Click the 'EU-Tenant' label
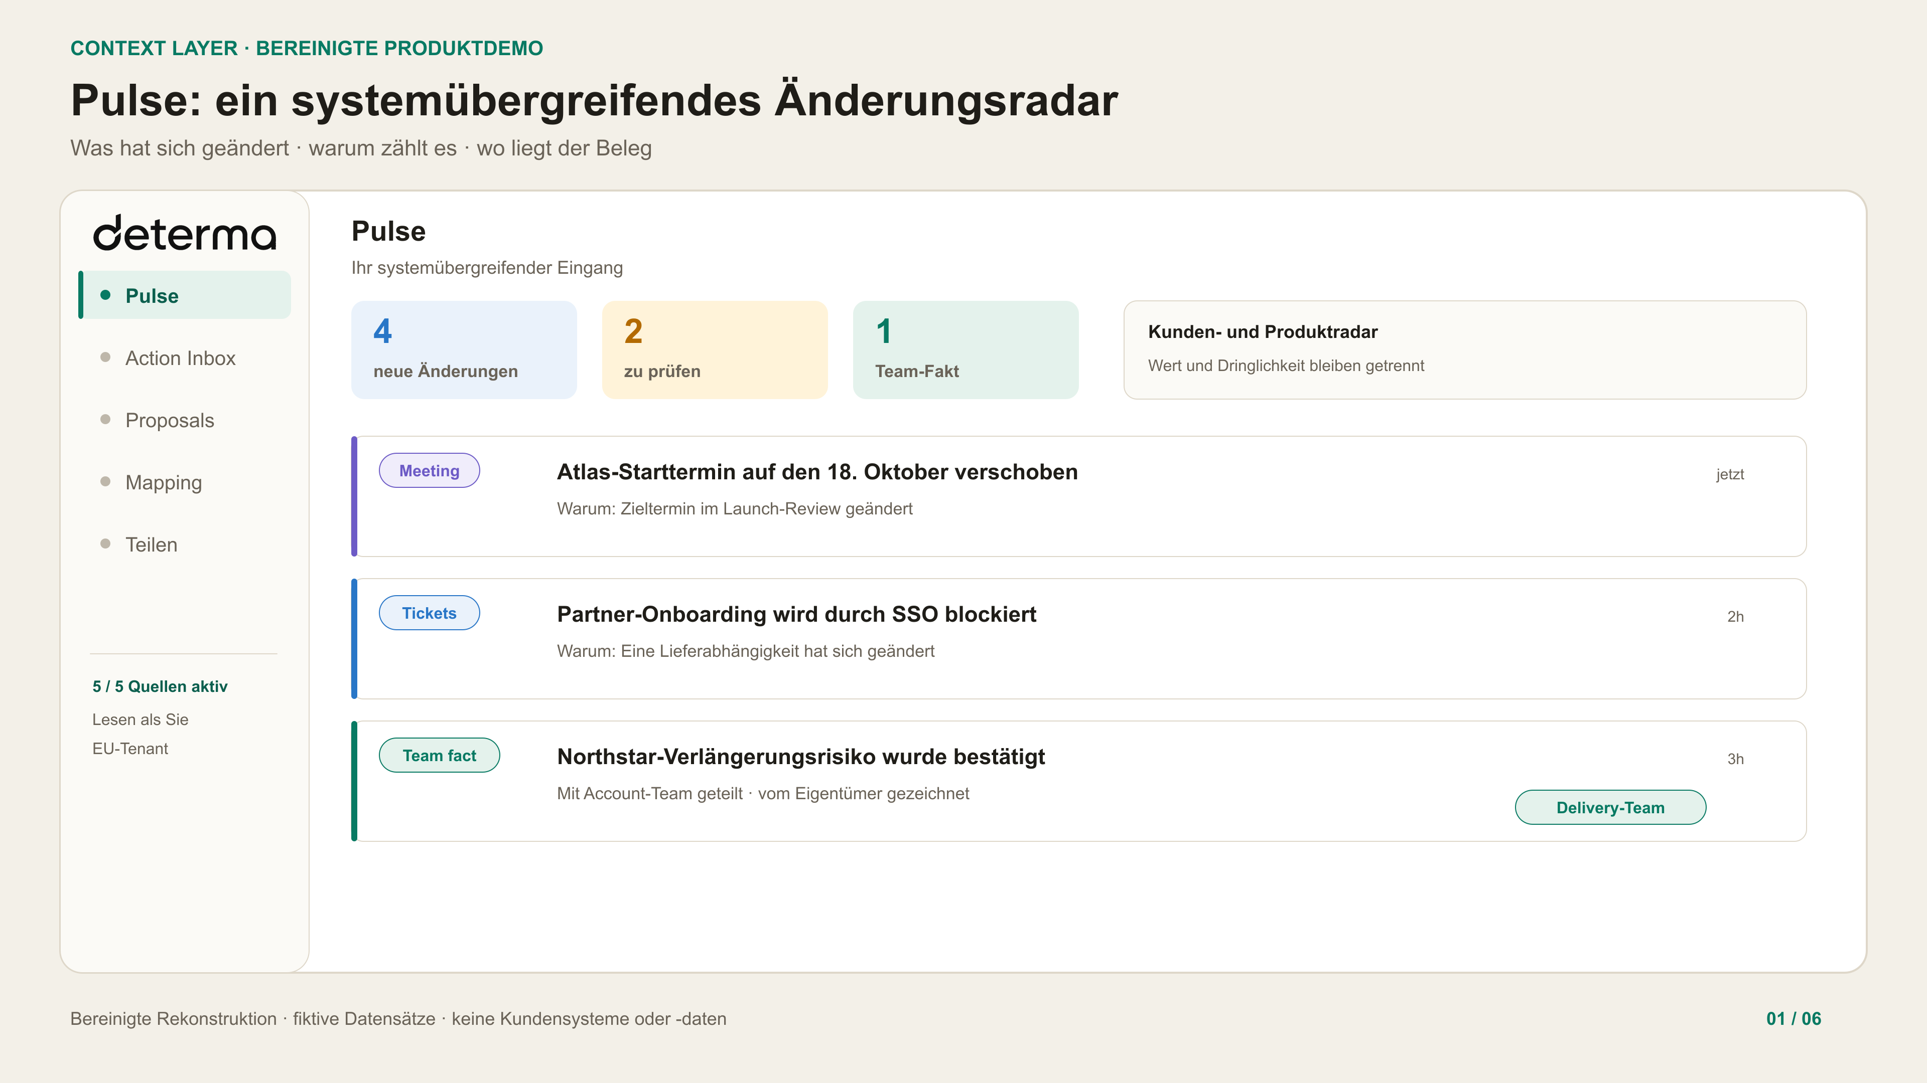 [130, 749]
